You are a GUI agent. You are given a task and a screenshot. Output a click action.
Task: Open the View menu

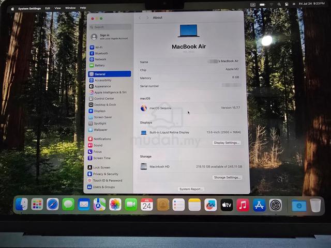57,8
